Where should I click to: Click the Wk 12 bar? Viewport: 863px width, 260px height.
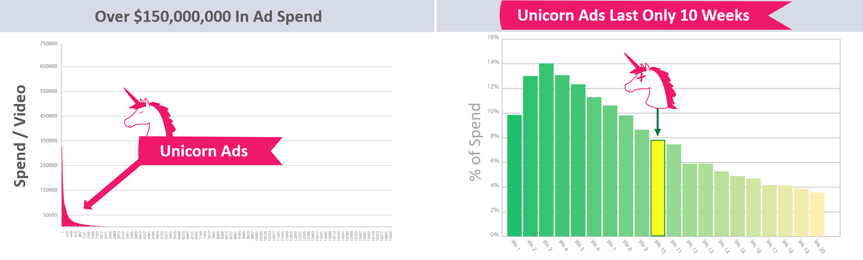(x=690, y=200)
